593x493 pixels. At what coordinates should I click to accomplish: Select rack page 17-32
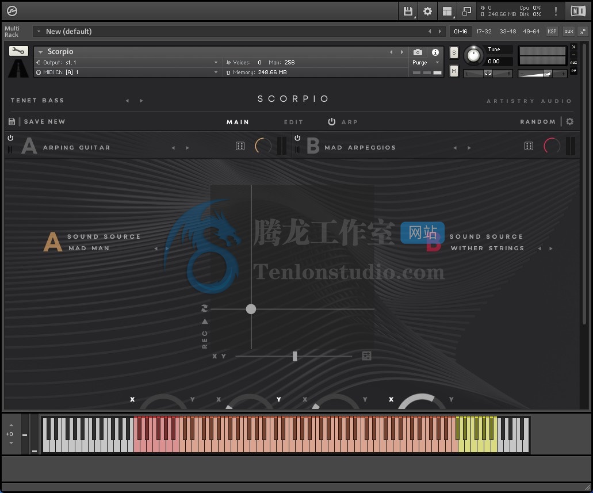(x=484, y=32)
